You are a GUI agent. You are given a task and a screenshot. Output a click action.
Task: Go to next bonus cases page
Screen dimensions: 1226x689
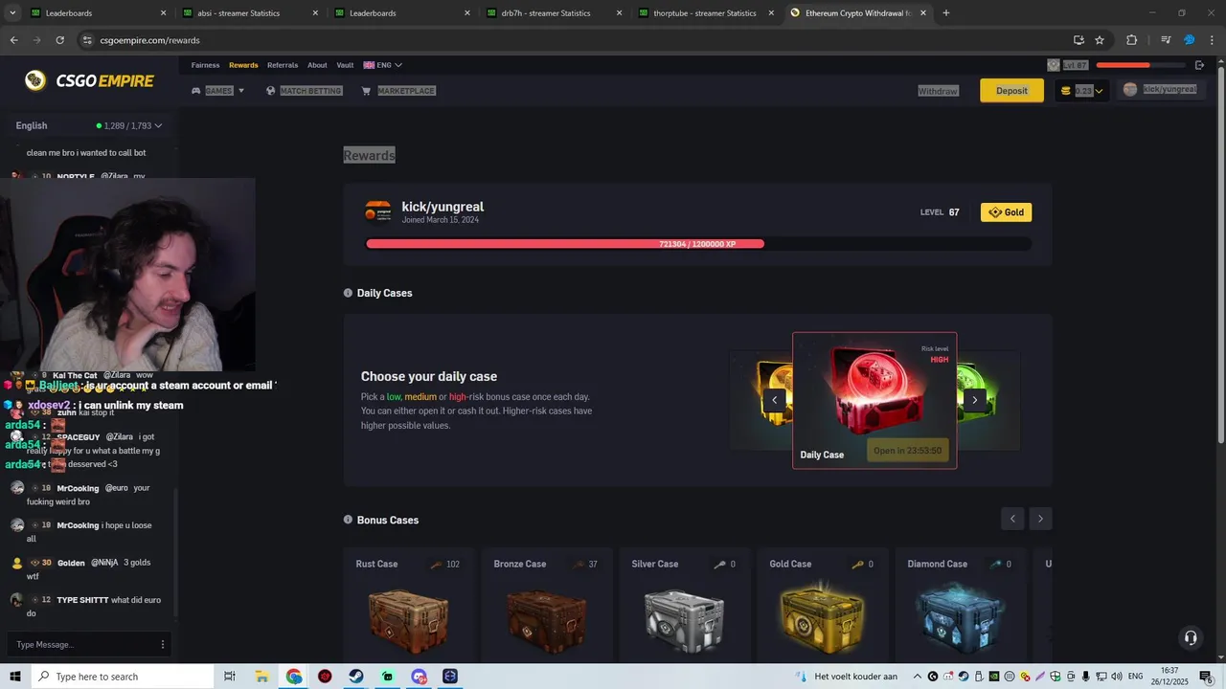(x=1040, y=519)
